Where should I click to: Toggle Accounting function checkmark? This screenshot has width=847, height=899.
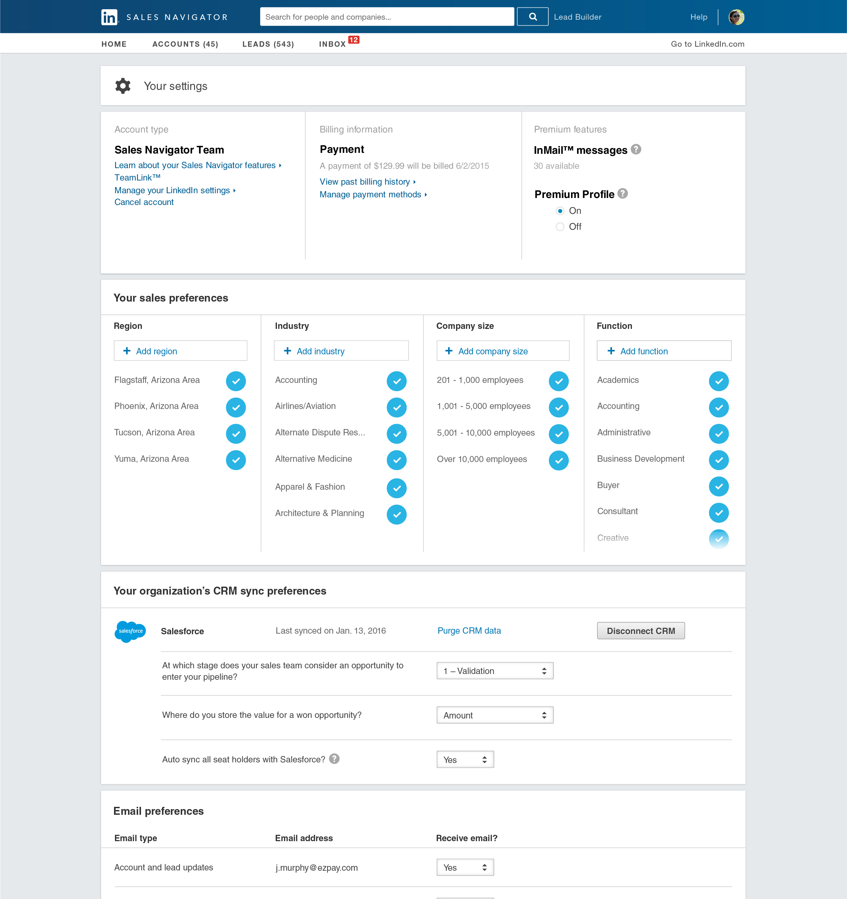click(x=719, y=407)
